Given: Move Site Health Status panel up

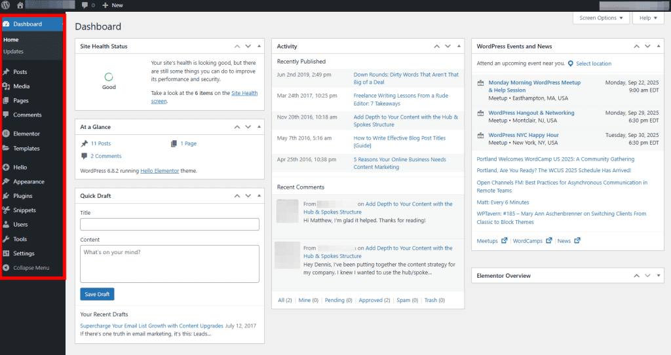Looking at the screenshot, I should [237, 47].
